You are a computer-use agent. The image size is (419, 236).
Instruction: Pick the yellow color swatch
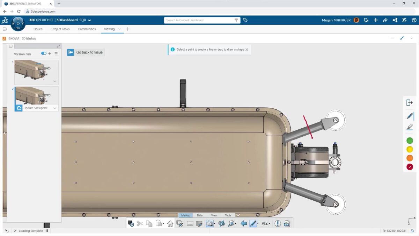tap(410, 149)
